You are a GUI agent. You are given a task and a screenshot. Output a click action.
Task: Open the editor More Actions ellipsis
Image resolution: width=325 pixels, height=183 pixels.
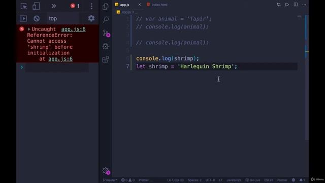pos(304,5)
